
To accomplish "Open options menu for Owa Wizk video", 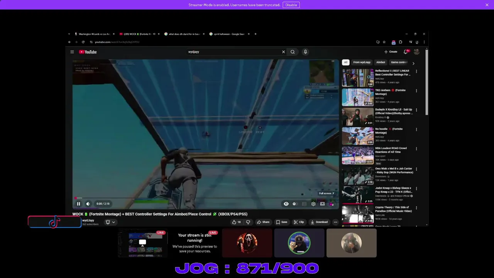I will [416, 169].
